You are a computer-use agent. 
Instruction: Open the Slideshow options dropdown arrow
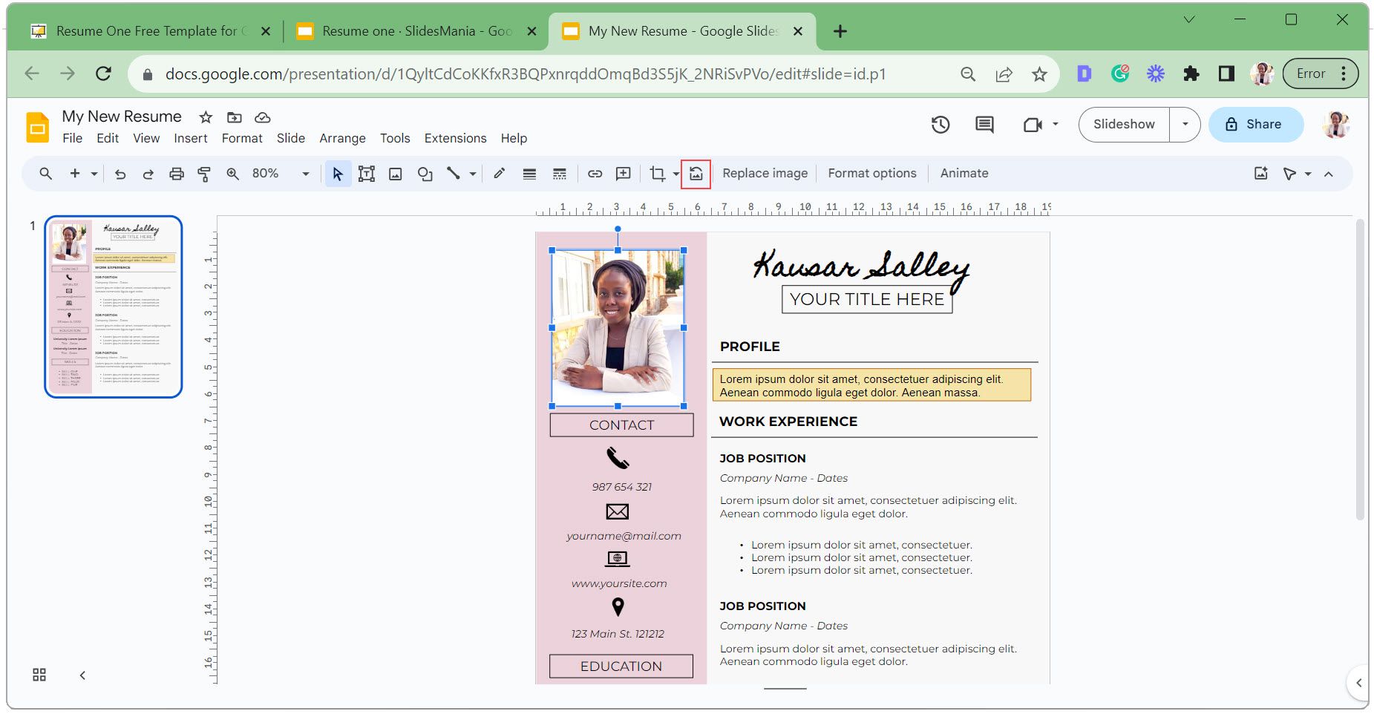(1185, 125)
